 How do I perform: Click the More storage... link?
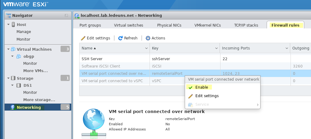pos(39,100)
